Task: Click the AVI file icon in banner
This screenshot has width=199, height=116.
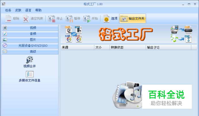Action: pyautogui.click(x=68, y=38)
